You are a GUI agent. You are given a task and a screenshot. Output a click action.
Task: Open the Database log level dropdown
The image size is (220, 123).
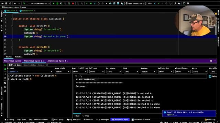[114, 71]
